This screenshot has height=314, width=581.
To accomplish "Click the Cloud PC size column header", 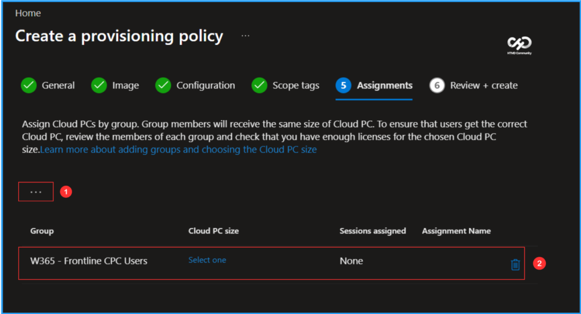I will (213, 231).
